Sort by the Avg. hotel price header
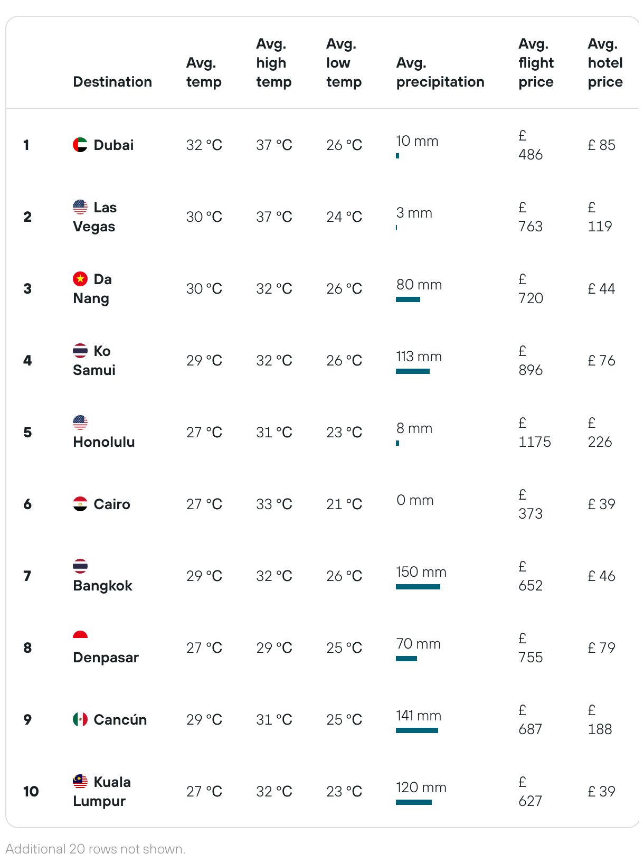Image resolution: width=644 pixels, height=863 pixels. pos(605,63)
